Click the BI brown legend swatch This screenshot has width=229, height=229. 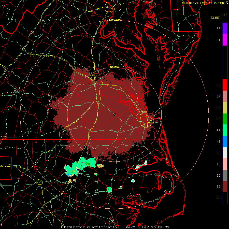225,187
